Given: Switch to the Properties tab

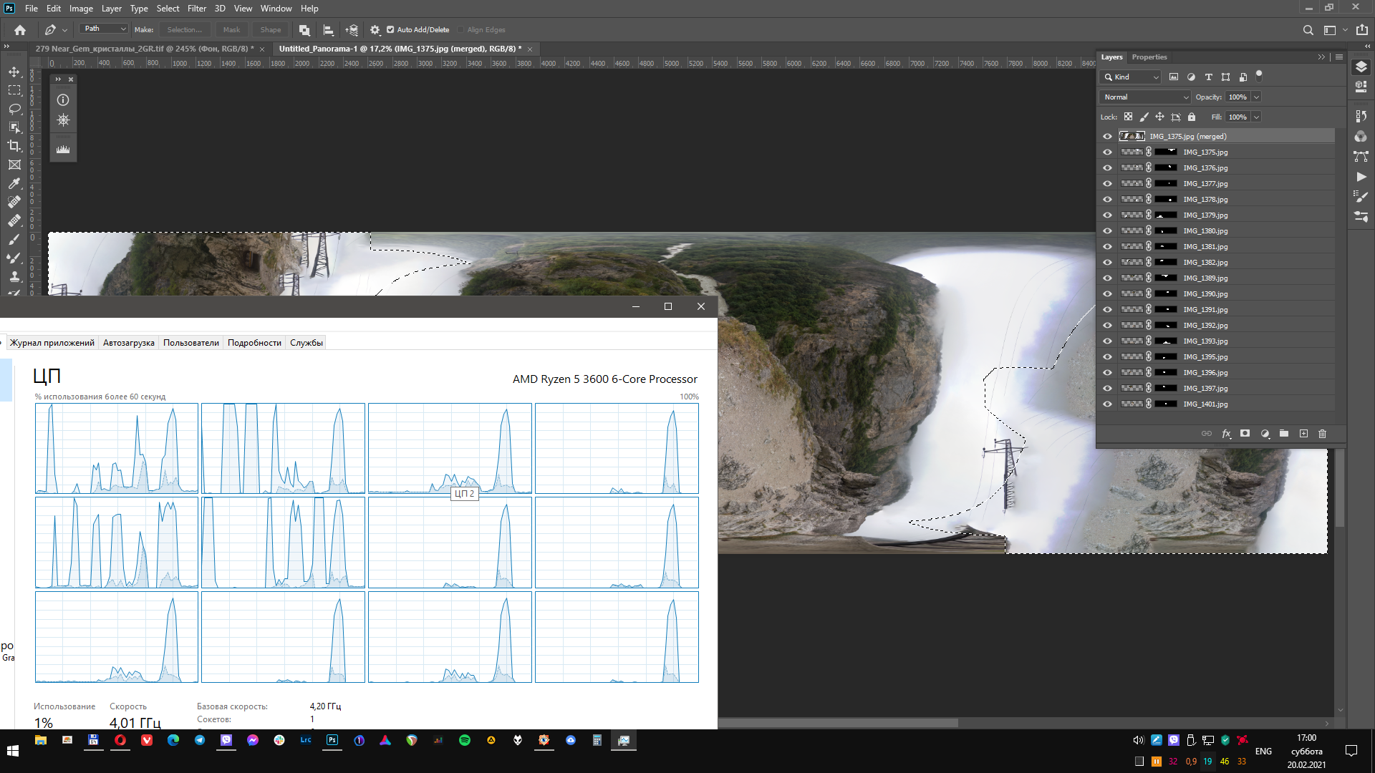Looking at the screenshot, I should (x=1149, y=57).
